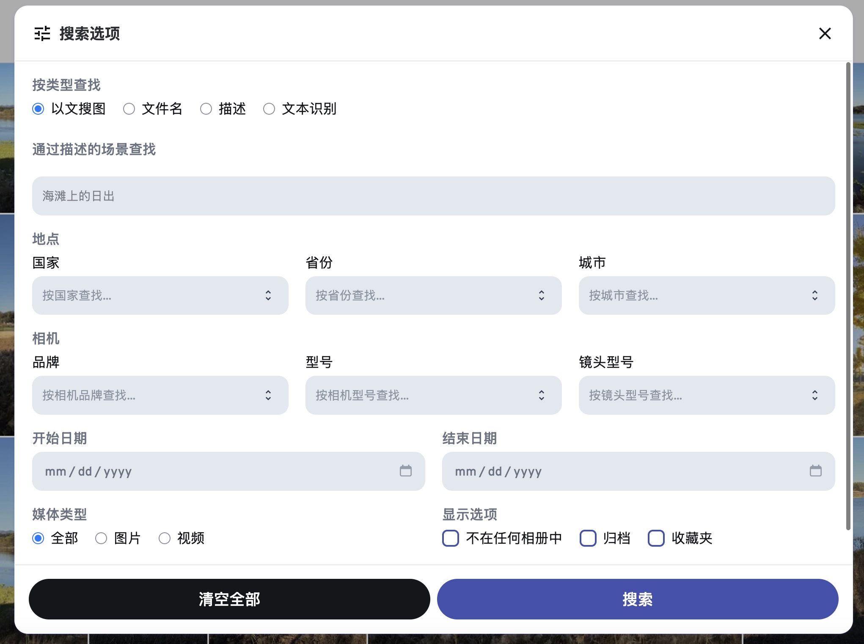Click the dialog's vertical scrollbar
Viewport: 864px width, 644px height.
coord(848,296)
